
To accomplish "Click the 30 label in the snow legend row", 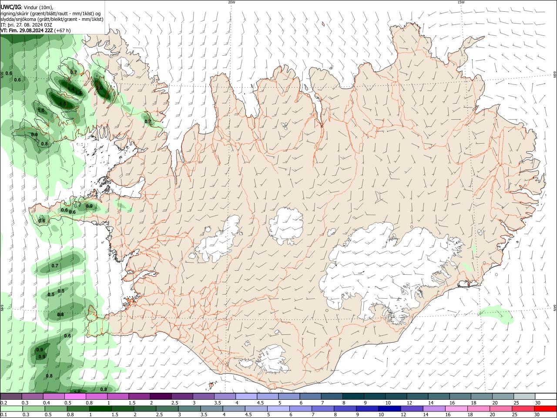I will pyautogui.click(x=538, y=403).
